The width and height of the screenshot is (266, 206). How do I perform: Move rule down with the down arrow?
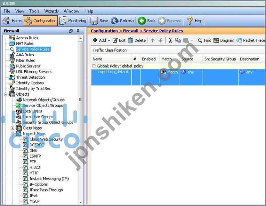click(x=160, y=40)
